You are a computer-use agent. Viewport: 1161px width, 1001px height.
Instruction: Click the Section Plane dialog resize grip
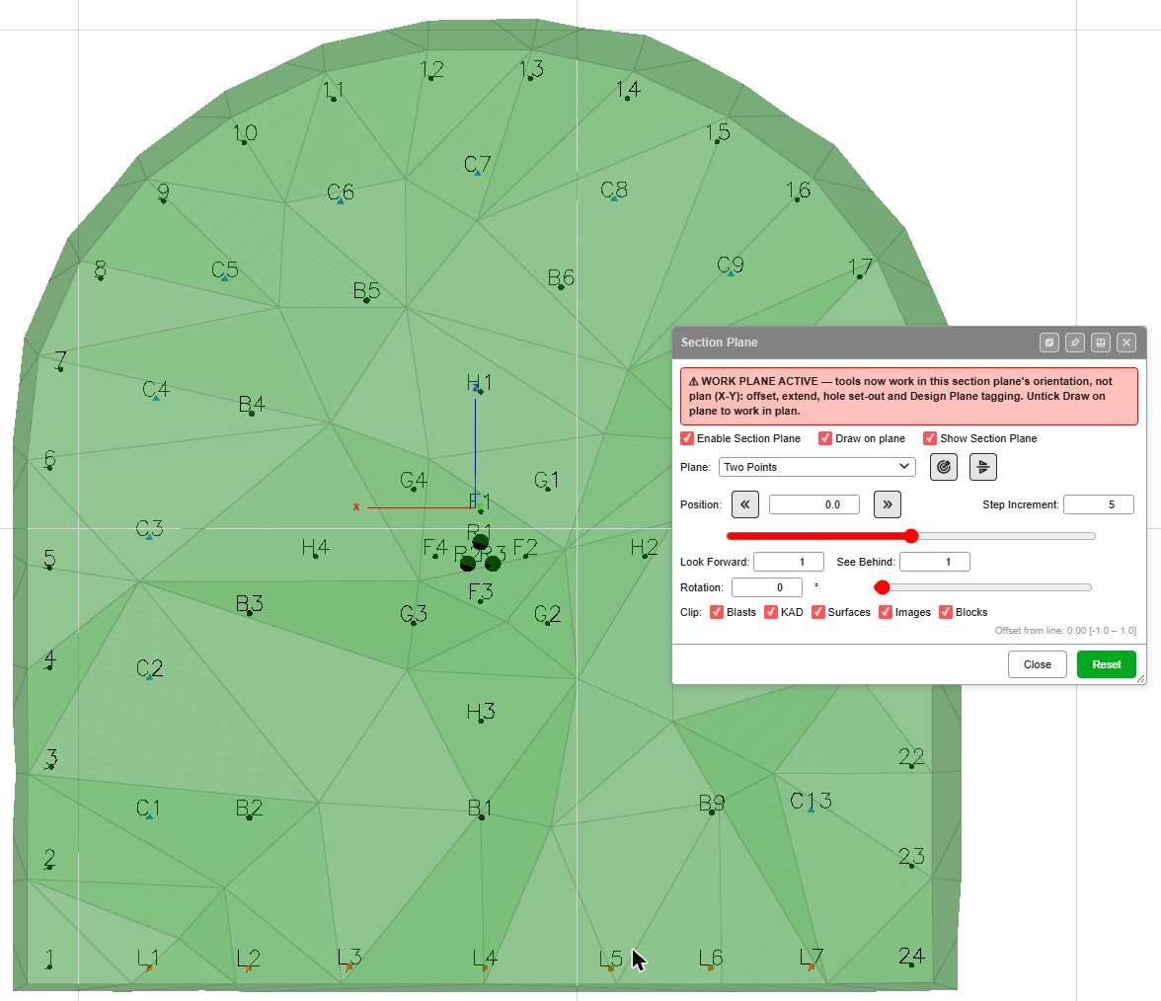click(1140, 678)
